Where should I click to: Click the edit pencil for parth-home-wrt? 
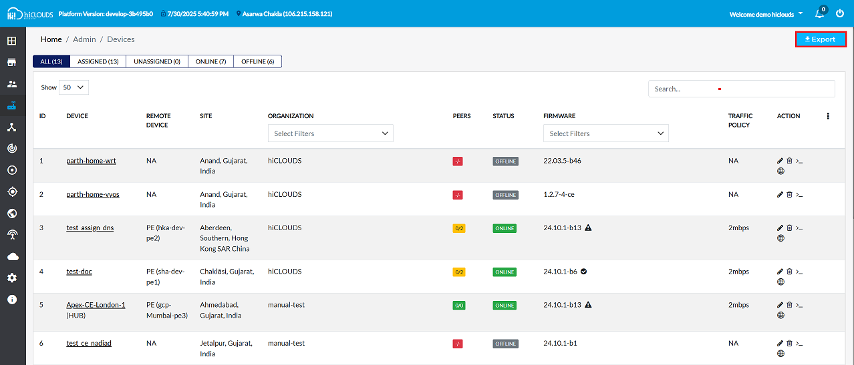coord(780,161)
